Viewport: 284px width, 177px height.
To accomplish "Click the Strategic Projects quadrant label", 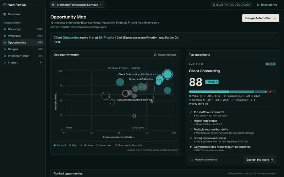I will click(x=118, y=68).
